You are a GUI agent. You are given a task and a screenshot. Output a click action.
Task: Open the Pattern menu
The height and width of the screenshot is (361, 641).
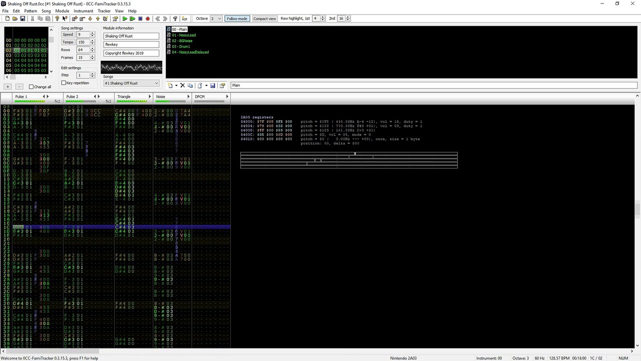[31, 11]
